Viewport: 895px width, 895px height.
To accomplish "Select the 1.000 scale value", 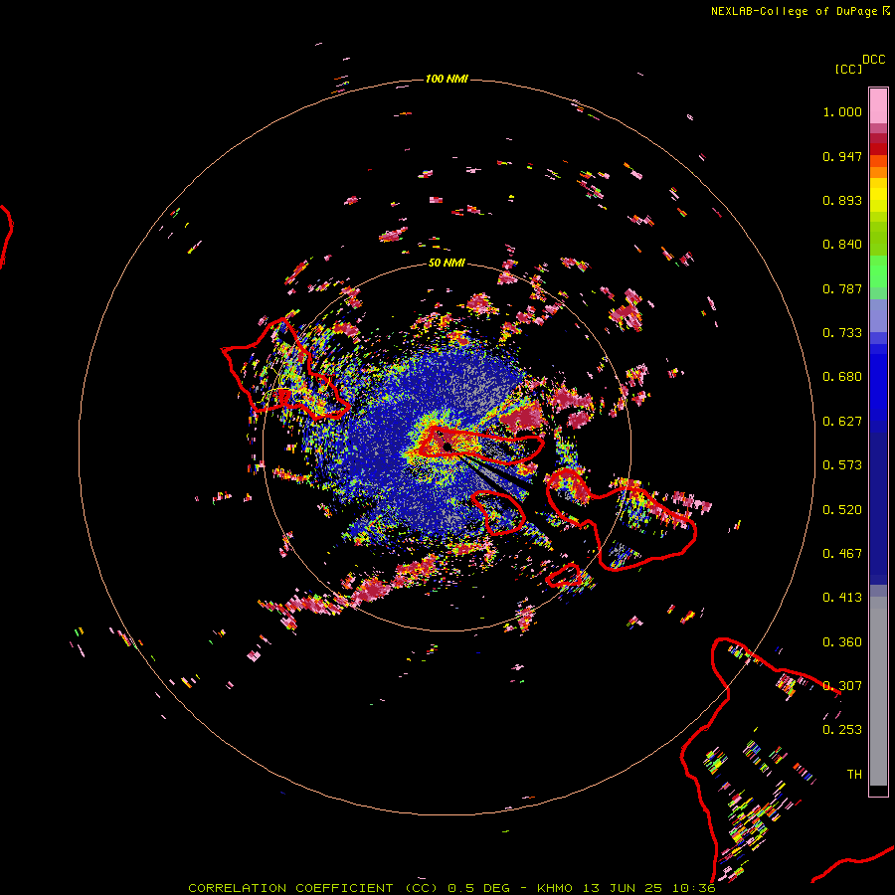I will pyautogui.click(x=842, y=111).
